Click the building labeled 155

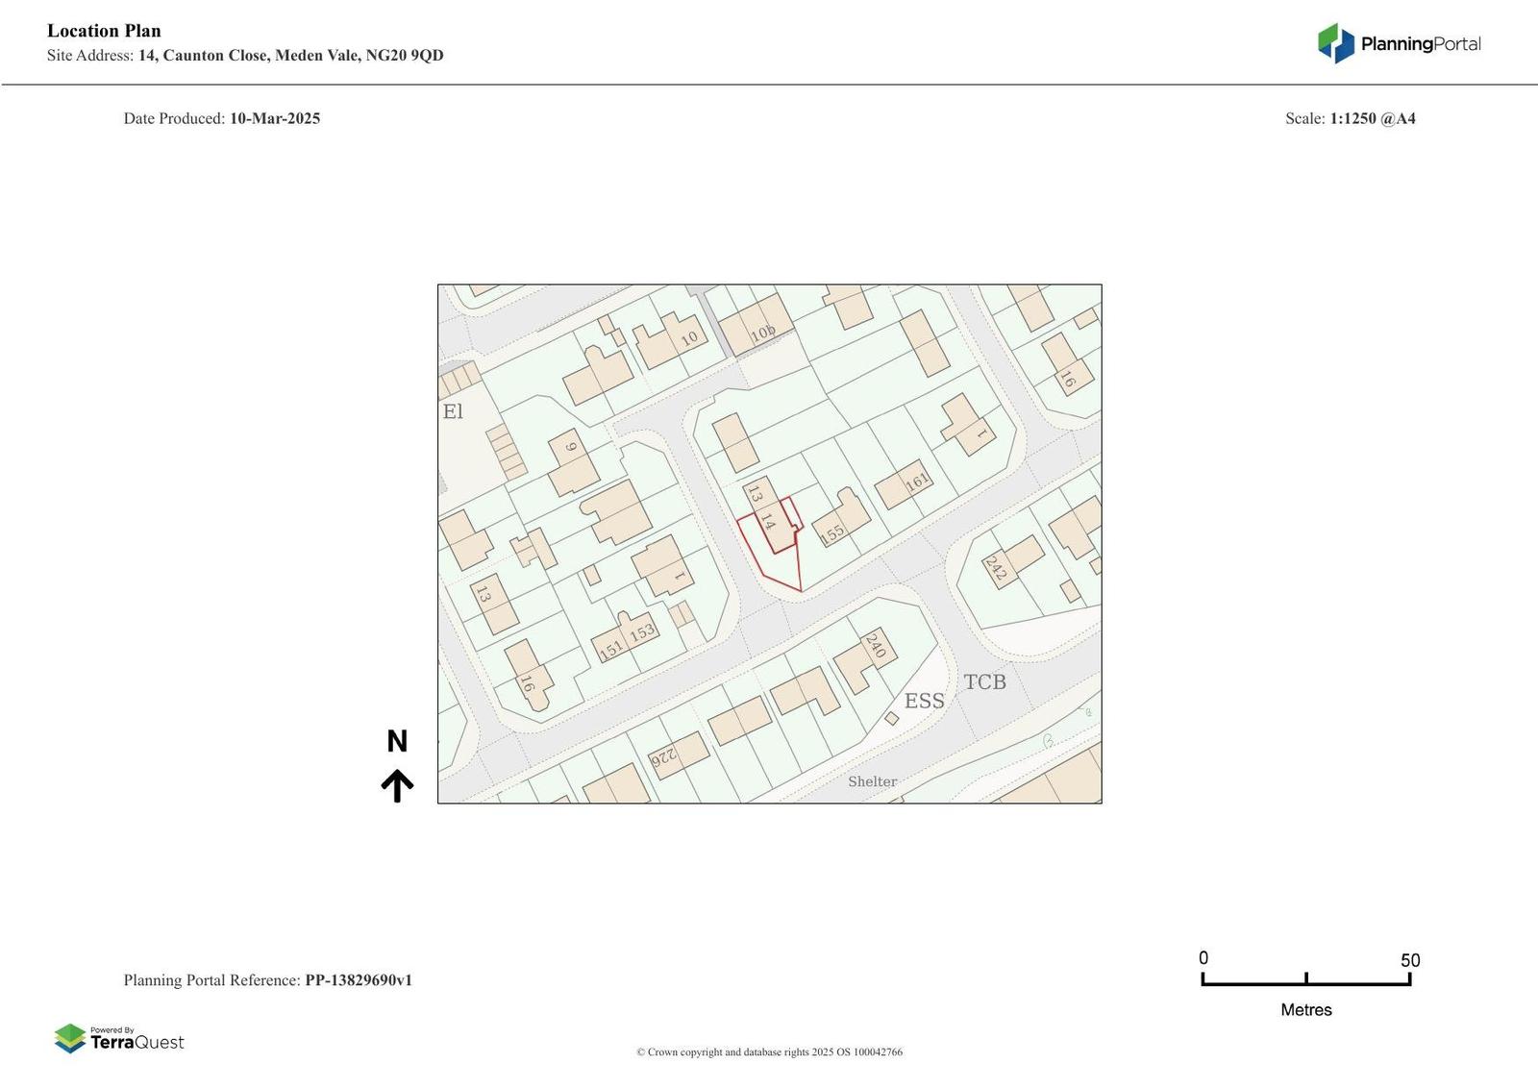(x=841, y=520)
